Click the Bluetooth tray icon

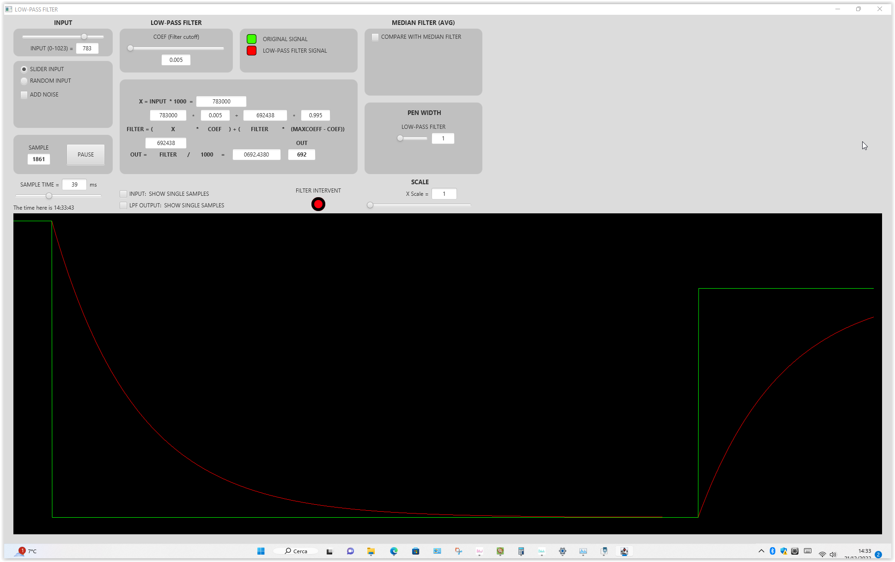coord(772,551)
